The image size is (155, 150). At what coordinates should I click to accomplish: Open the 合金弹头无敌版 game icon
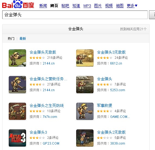tap(17, 58)
